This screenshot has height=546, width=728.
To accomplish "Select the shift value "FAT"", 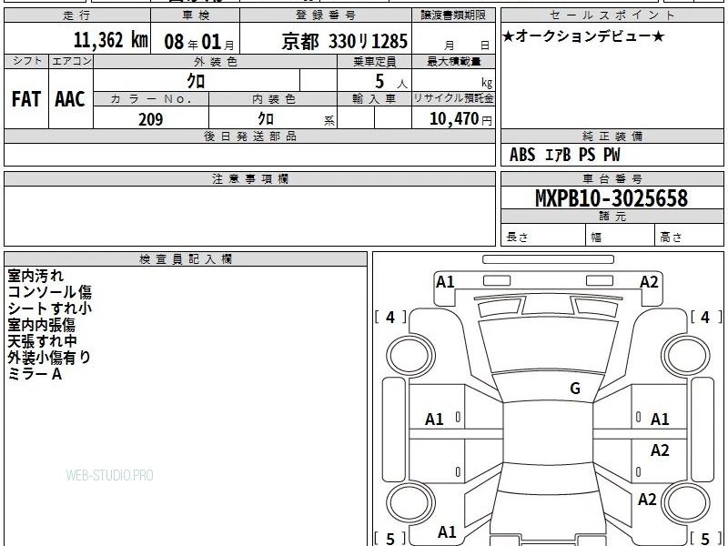I will [x=26, y=99].
